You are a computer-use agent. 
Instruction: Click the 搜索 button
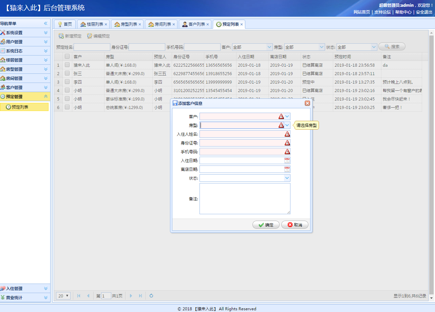[392, 47]
